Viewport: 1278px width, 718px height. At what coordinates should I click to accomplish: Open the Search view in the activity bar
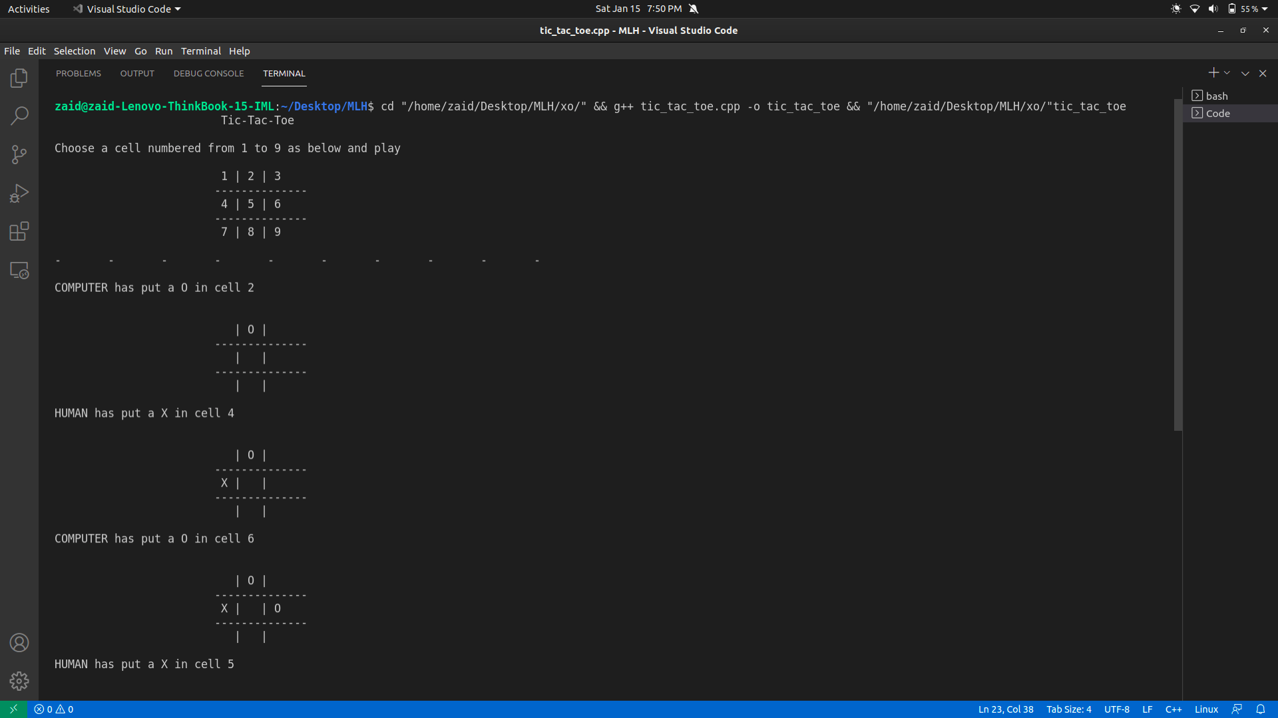tap(19, 116)
